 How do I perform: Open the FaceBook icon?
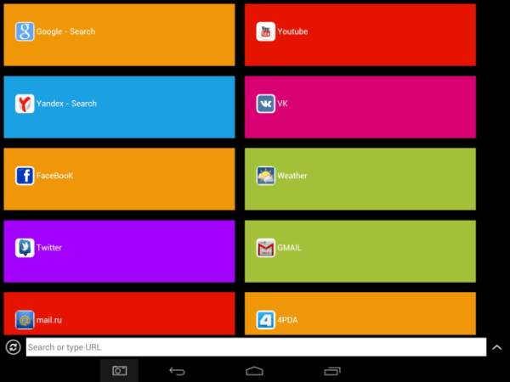pyautogui.click(x=25, y=176)
